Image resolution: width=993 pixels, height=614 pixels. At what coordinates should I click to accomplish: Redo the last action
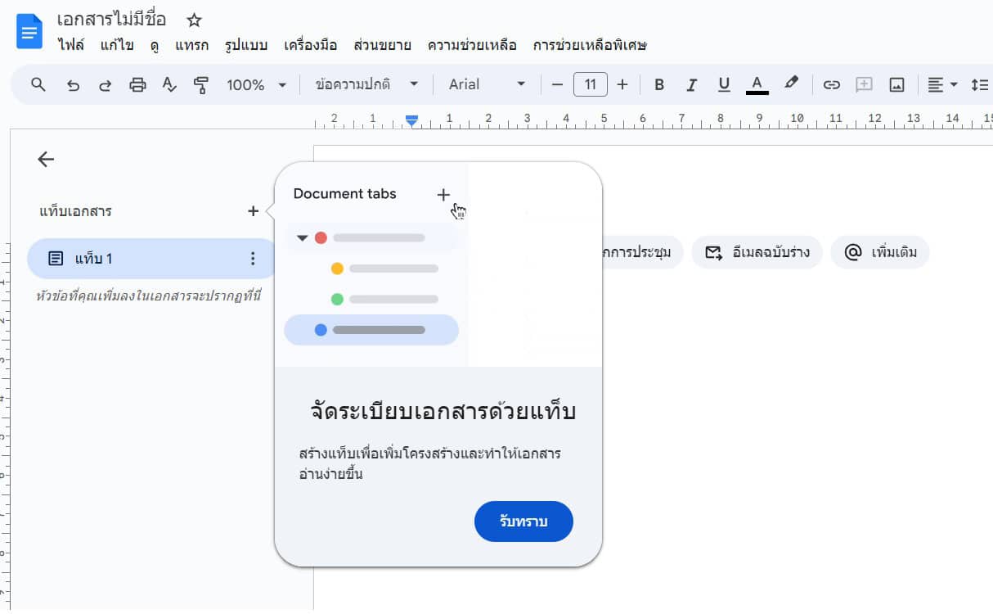[x=105, y=84]
